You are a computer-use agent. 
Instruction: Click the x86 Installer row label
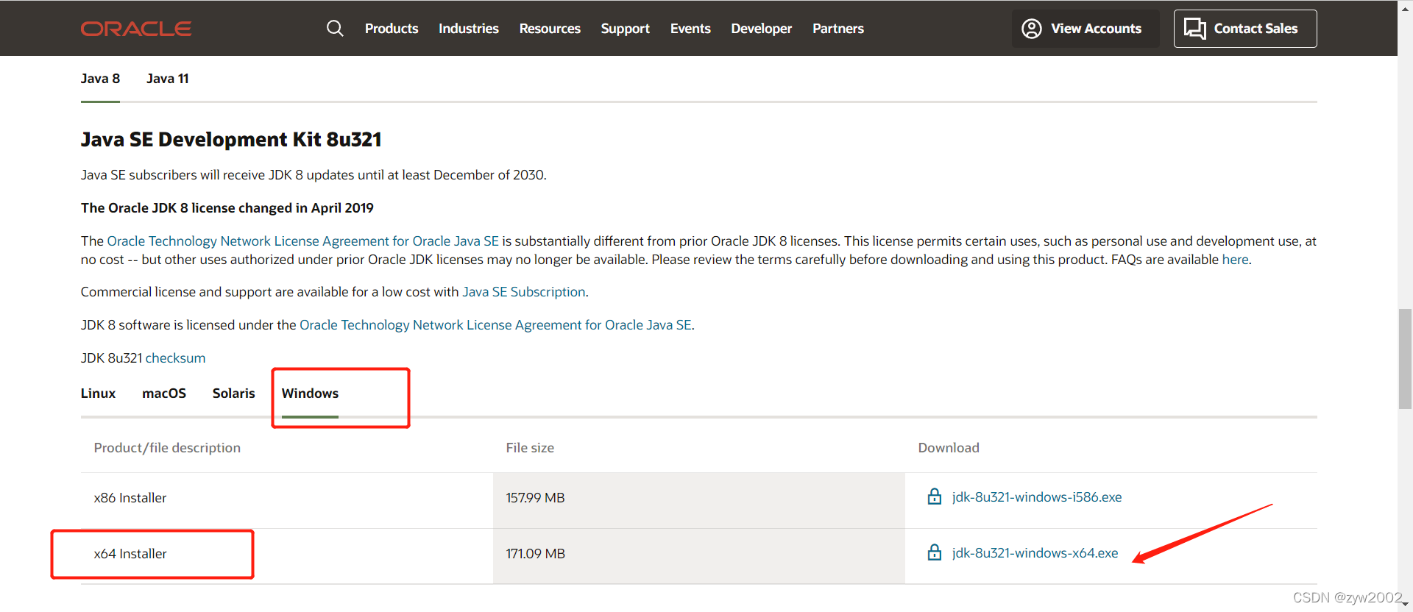click(130, 498)
